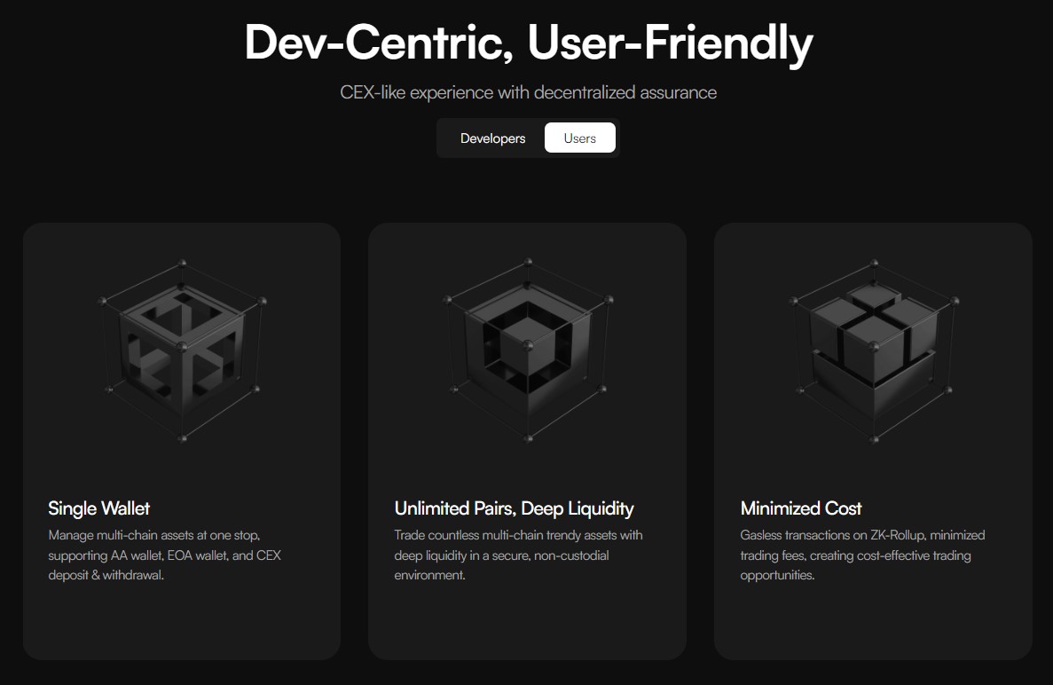
Task: Click the "User-Friendly" part of the main title
Action: pos(670,43)
